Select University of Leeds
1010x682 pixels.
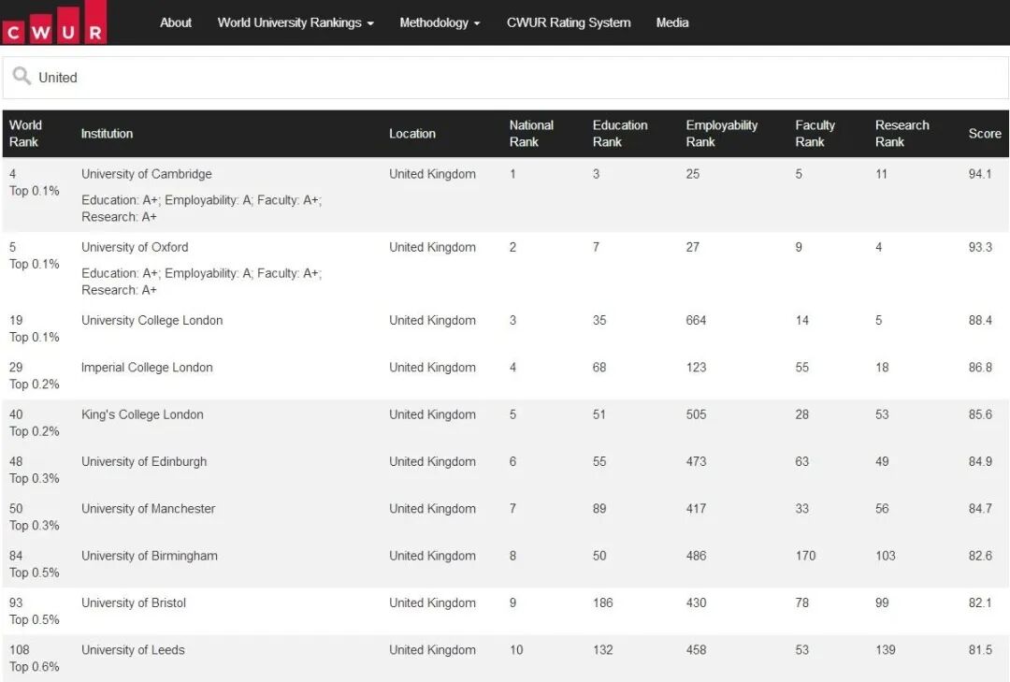pos(133,650)
